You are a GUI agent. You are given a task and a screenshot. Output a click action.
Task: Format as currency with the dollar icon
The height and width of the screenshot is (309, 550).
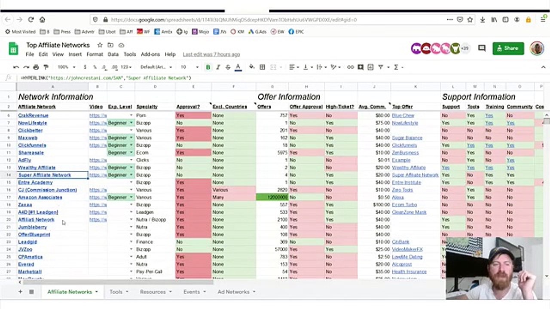(x=85, y=67)
